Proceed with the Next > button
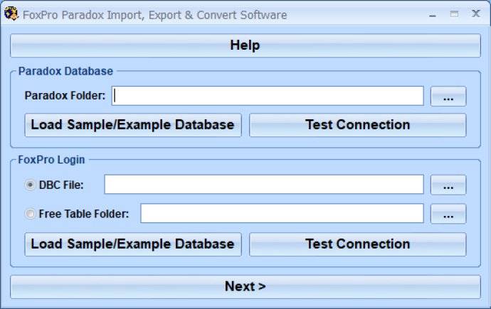491x309 pixels. coord(245,287)
